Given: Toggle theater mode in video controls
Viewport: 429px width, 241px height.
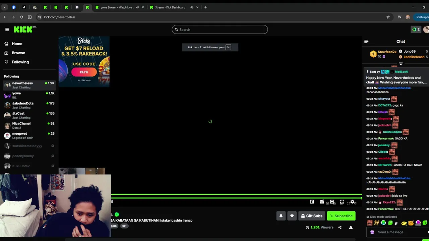Looking at the screenshot, I should tap(332, 202).
